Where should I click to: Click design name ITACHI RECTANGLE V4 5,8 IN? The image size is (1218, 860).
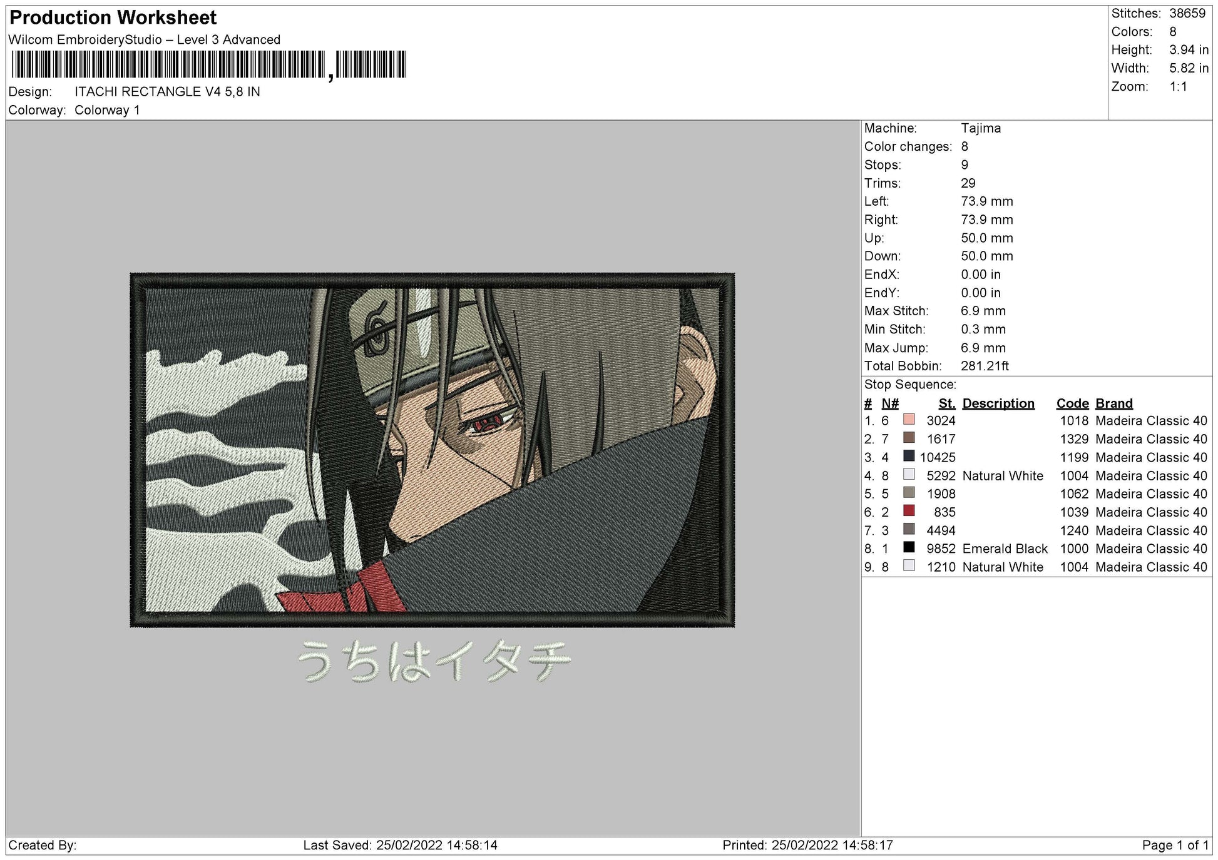coord(167,92)
